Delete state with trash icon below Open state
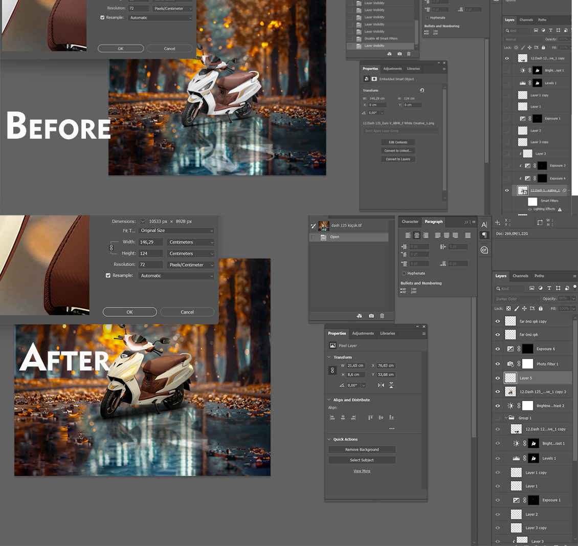This screenshot has width=578, height=546. click(x=382, y=316)
